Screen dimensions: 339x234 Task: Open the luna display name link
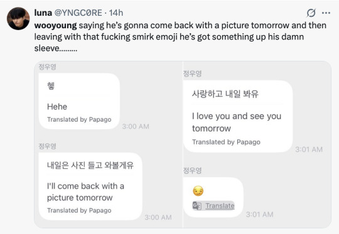tap(43, 13)
